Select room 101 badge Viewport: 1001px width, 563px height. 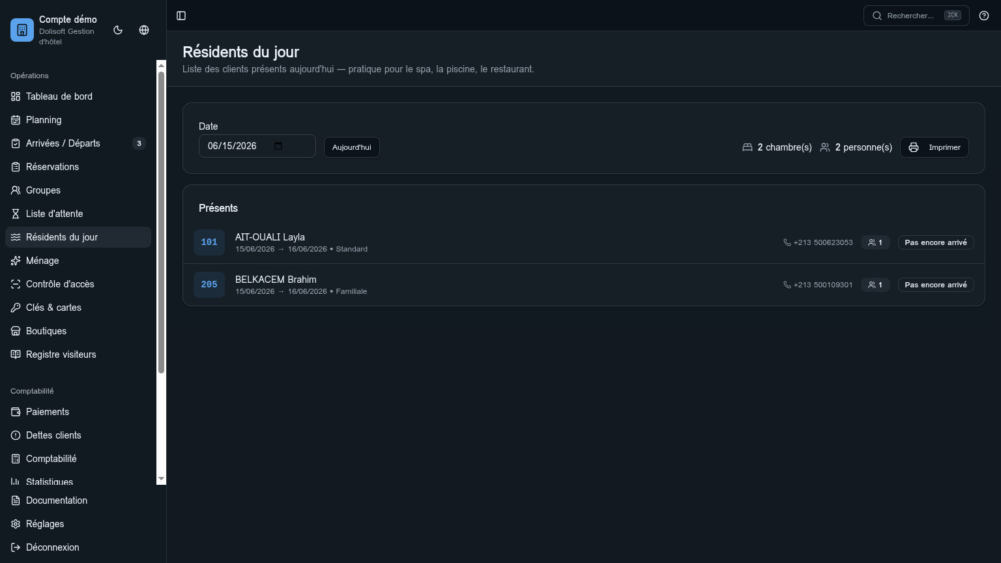click(x=209, y=242)
